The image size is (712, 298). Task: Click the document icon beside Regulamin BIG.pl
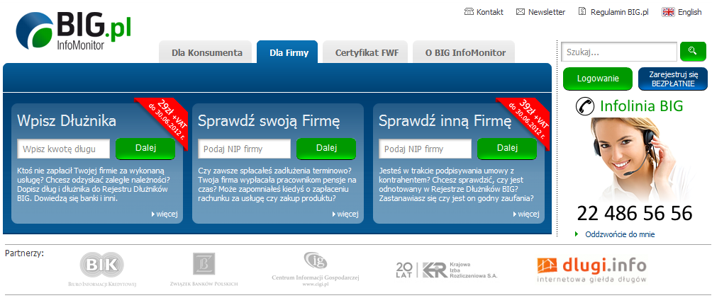coord(583,12)
